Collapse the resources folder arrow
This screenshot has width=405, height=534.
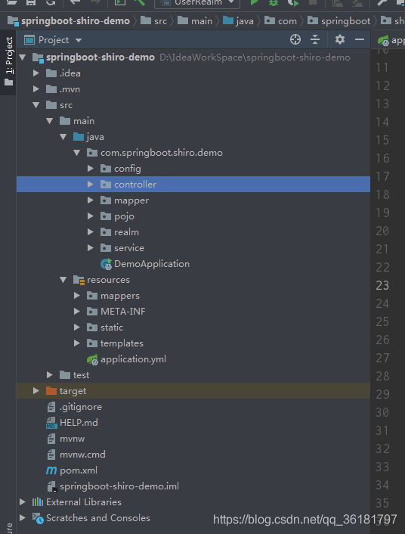click(63, 280)
